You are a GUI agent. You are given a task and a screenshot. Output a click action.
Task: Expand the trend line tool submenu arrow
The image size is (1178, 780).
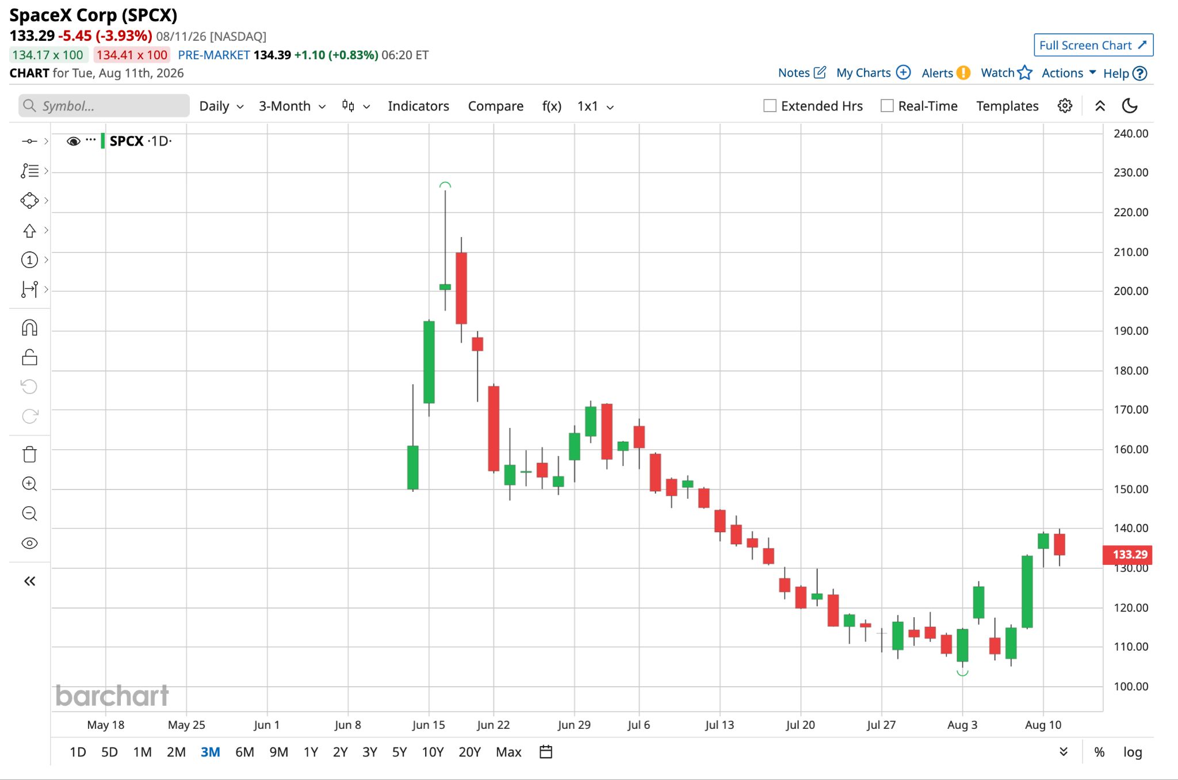click(x=46, y=141)
